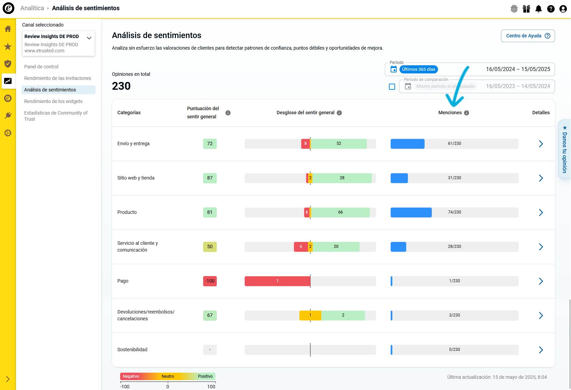This screenshot has height=390, width=571.
Task: Open details for Producto
Action: (x=541, y=213)
